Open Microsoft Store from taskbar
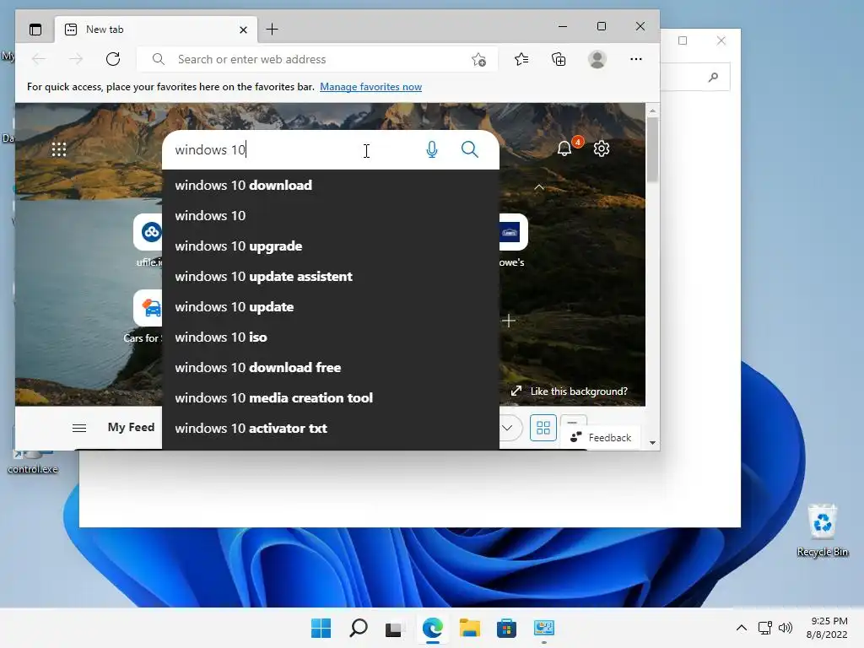Image resolution: width=864 pixels, height=648 pixels. (506, 628)
